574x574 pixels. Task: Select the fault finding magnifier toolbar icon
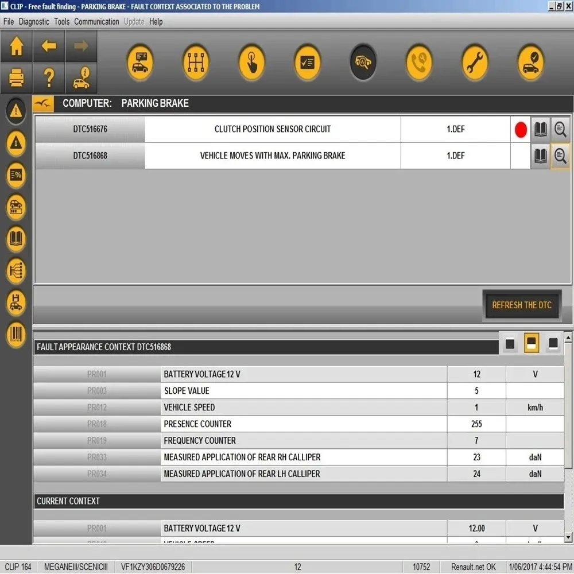click(x=363, y=62)
